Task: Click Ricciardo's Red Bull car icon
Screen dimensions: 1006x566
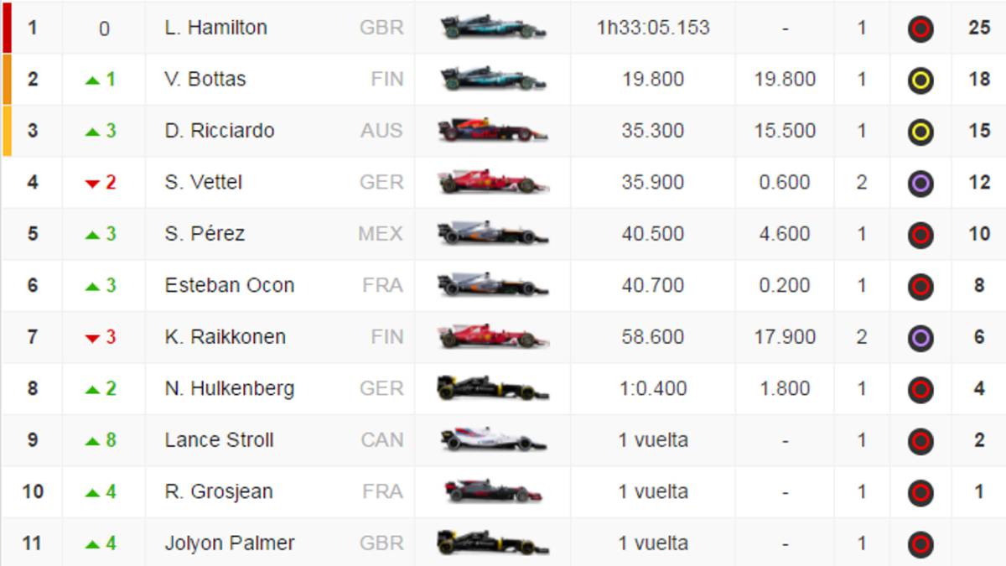Action: (493, 131)
